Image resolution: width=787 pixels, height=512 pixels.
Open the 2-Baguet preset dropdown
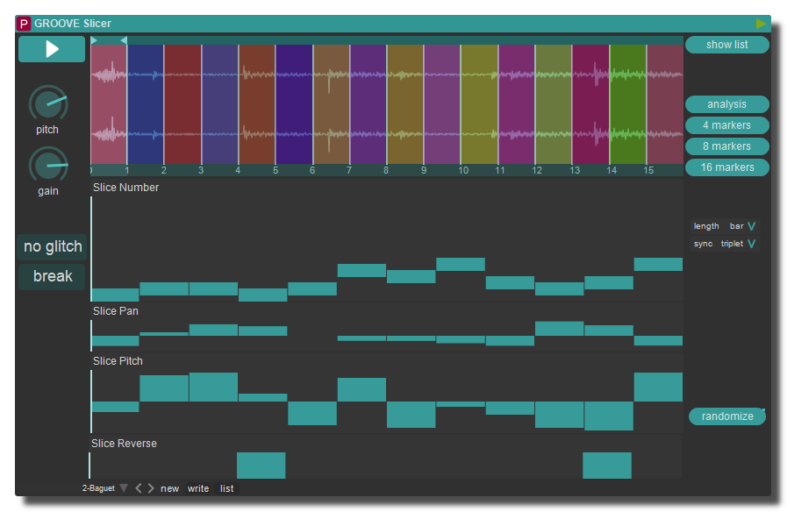click(124, 488)
